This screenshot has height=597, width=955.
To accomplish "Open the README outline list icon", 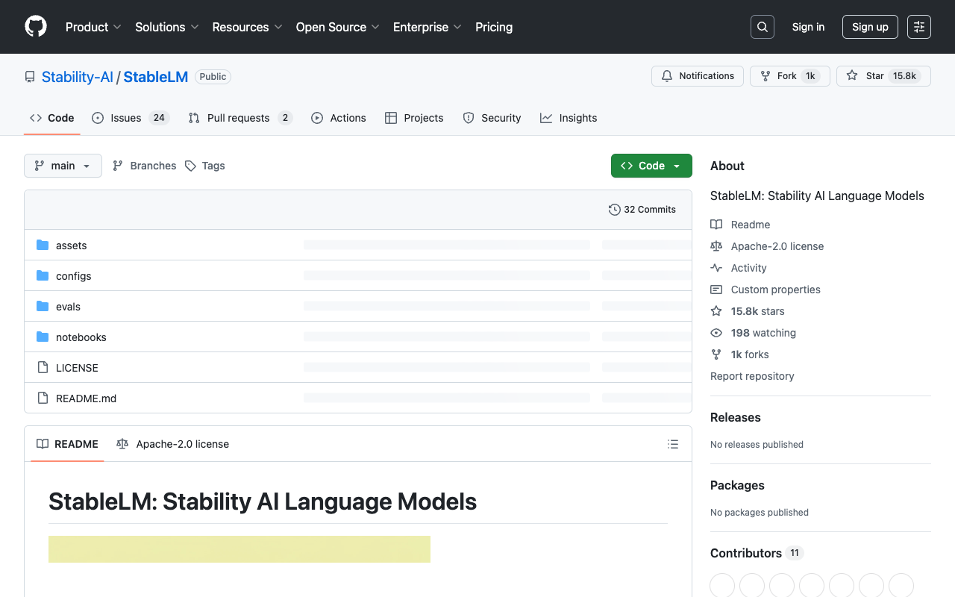I will (673, 444).
